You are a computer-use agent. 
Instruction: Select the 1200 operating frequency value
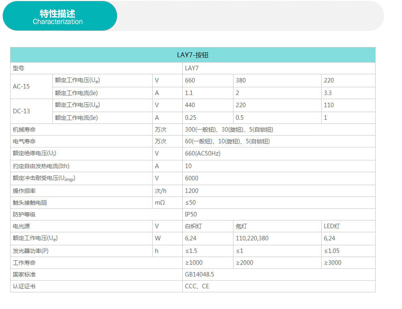click(192, 191)
